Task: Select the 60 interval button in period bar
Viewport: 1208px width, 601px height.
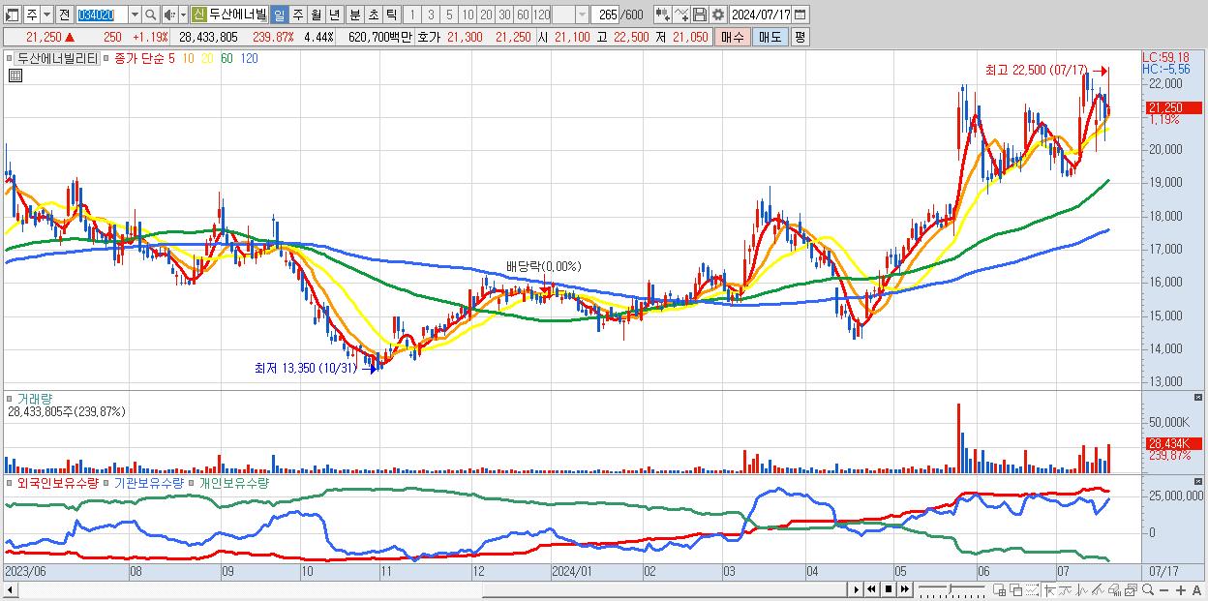Action: point(523,15)
